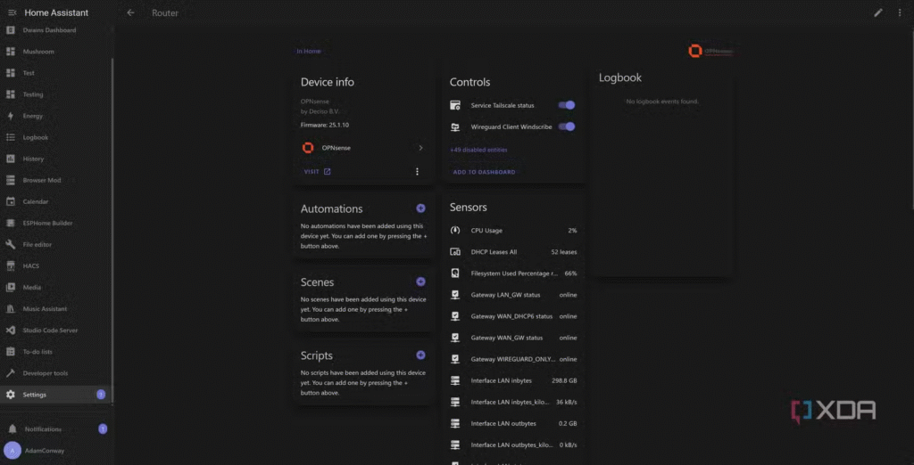
Task: Click the pencil edit icon in header
Action: pyautogui.click(x=877, y=12)
